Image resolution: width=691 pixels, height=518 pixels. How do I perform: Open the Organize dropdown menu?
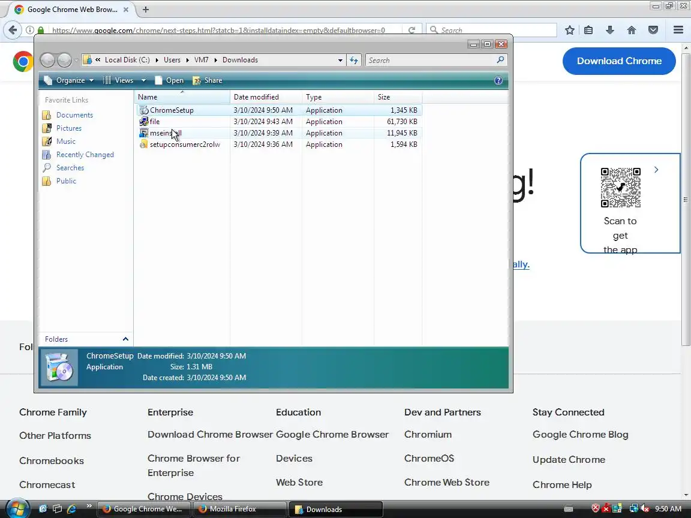click(69, 80)
